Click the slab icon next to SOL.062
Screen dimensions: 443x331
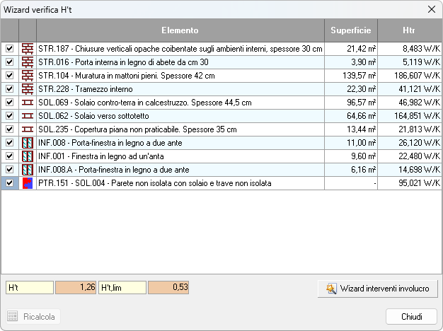coord(28,116)
